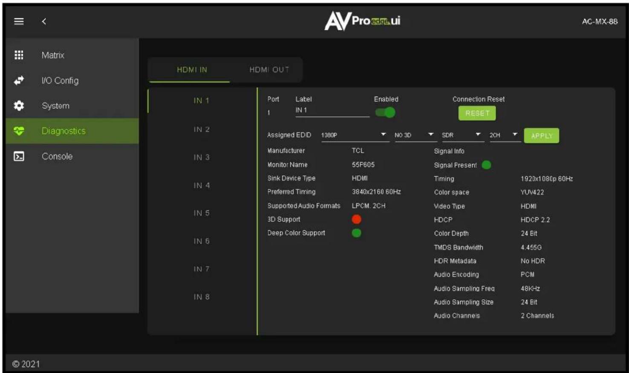Open the NO 3D dropdown
This screenshot has width=629, height=373.
tap(414, 135)
